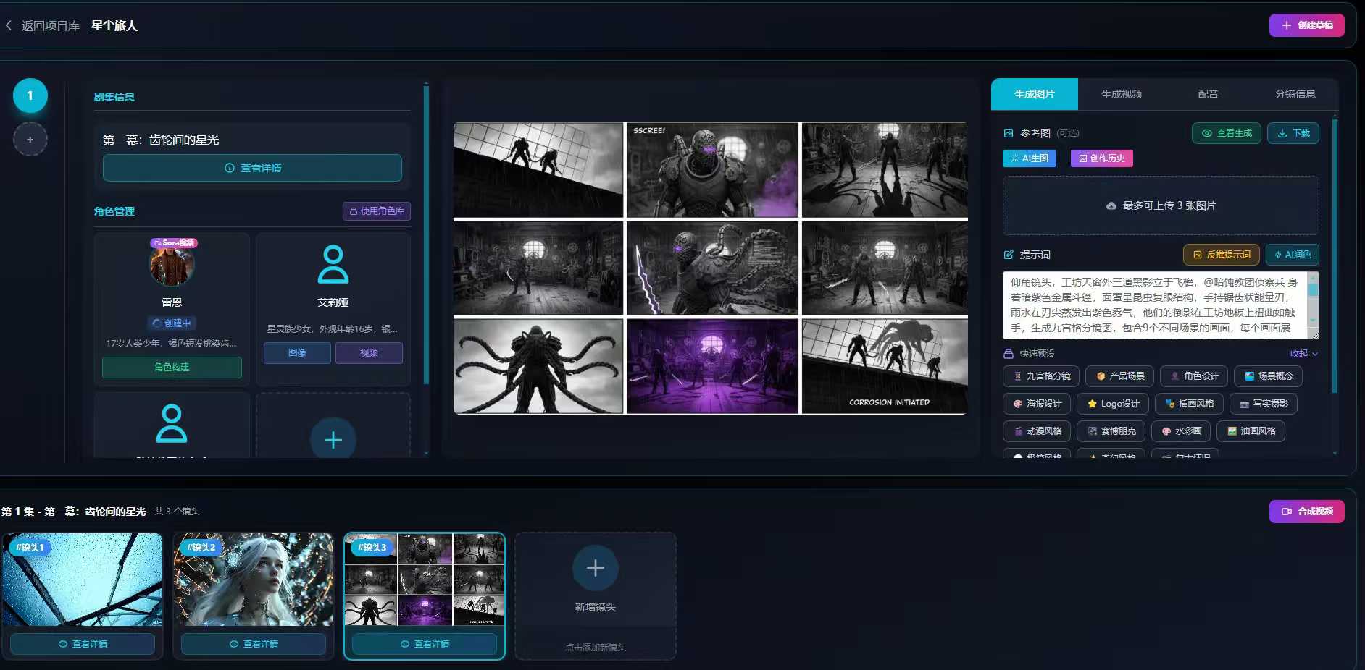Click the back arrow beside 返回项目库
The height and width of the screenshot is (670, 1365).
(x=9, y=25)
